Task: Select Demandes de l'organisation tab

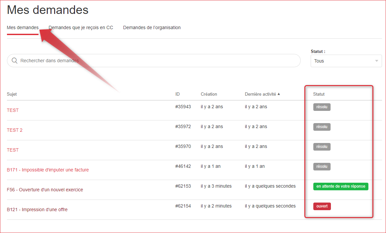Action: [152, 27]
